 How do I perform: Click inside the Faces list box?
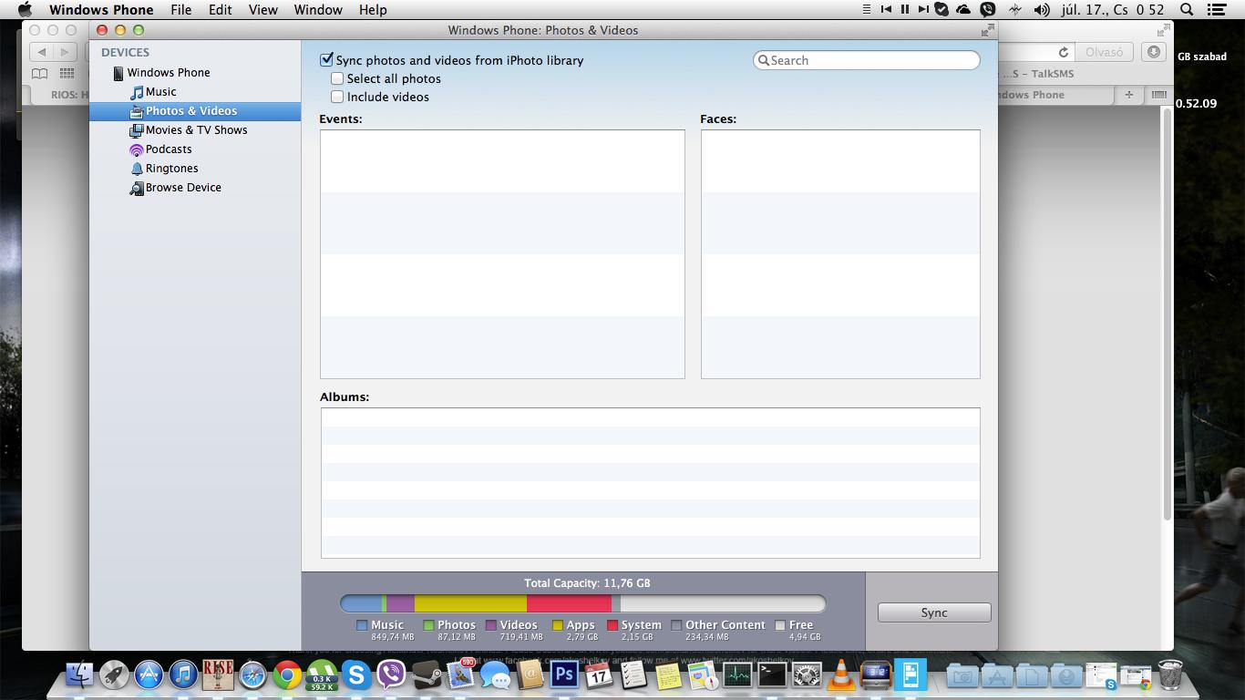840,253
